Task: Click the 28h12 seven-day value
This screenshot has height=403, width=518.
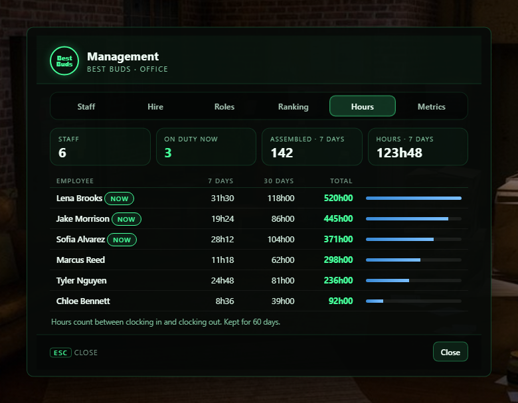Action: (x=222, y=239)
